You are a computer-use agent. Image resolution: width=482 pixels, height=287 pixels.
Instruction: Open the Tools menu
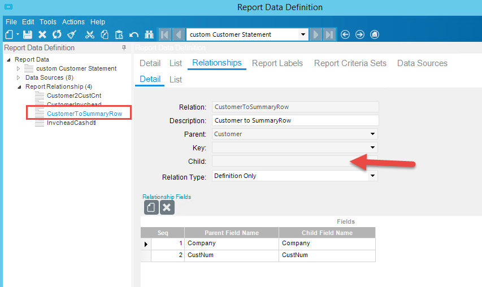pyautogui.click(x=48, y=22)
